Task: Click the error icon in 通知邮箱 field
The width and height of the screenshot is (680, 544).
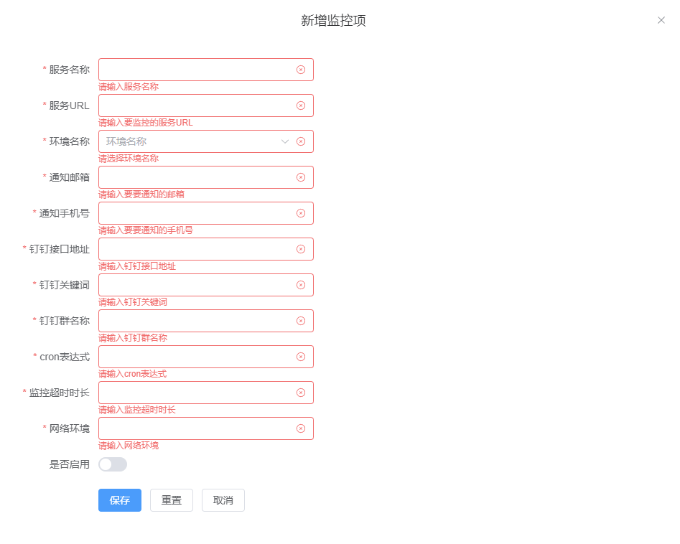Action: pos(301,177)
